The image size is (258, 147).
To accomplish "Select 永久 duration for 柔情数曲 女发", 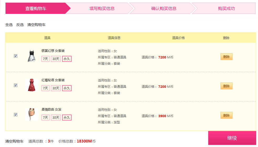I will (67, 118).
